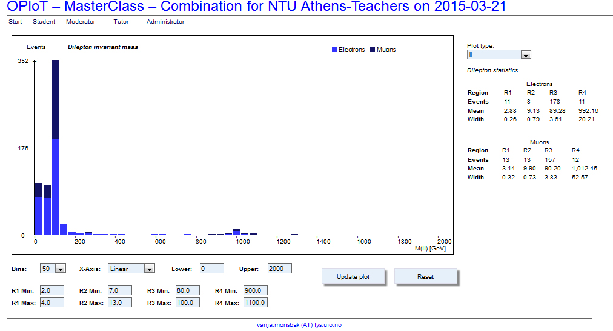
Task: Select Electrons R4 mean value 992.16
Action: point(588,111)
